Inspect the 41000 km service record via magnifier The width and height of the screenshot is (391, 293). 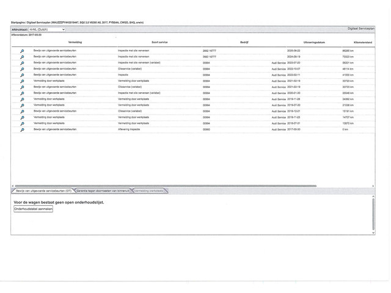click(x=22, y=74)
